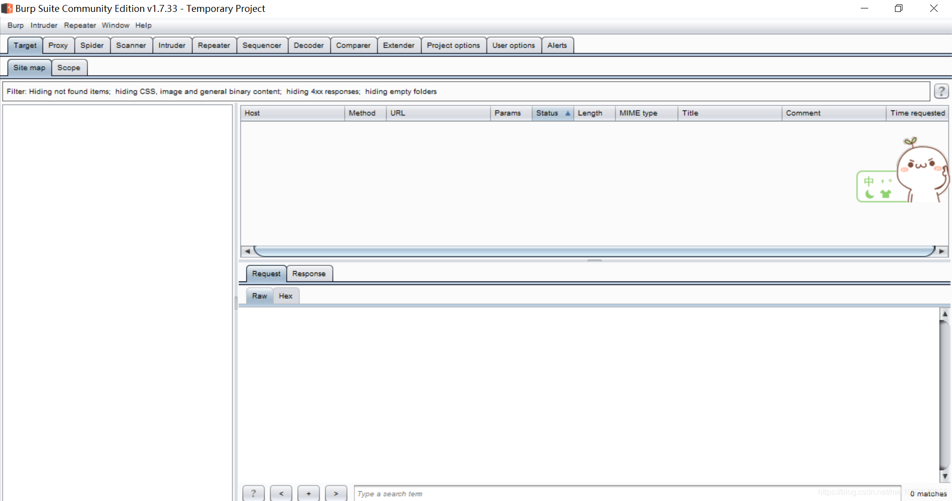This screenshot has height=501, width=952.
Task: Sort by Params column header
Action: pos(511,113)
